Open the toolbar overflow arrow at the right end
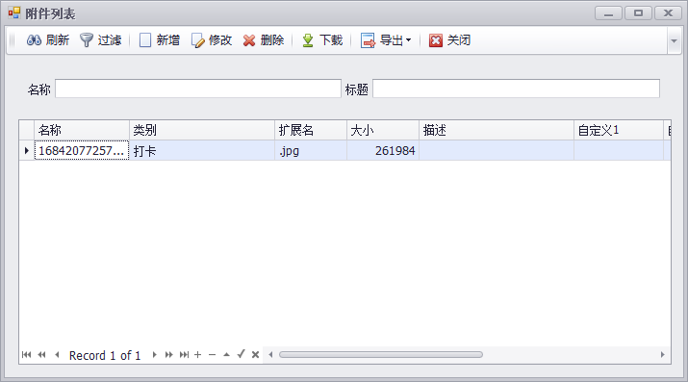 tap(674, 40)
